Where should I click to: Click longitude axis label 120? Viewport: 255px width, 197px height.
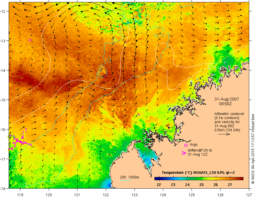(x=49, y=195)
